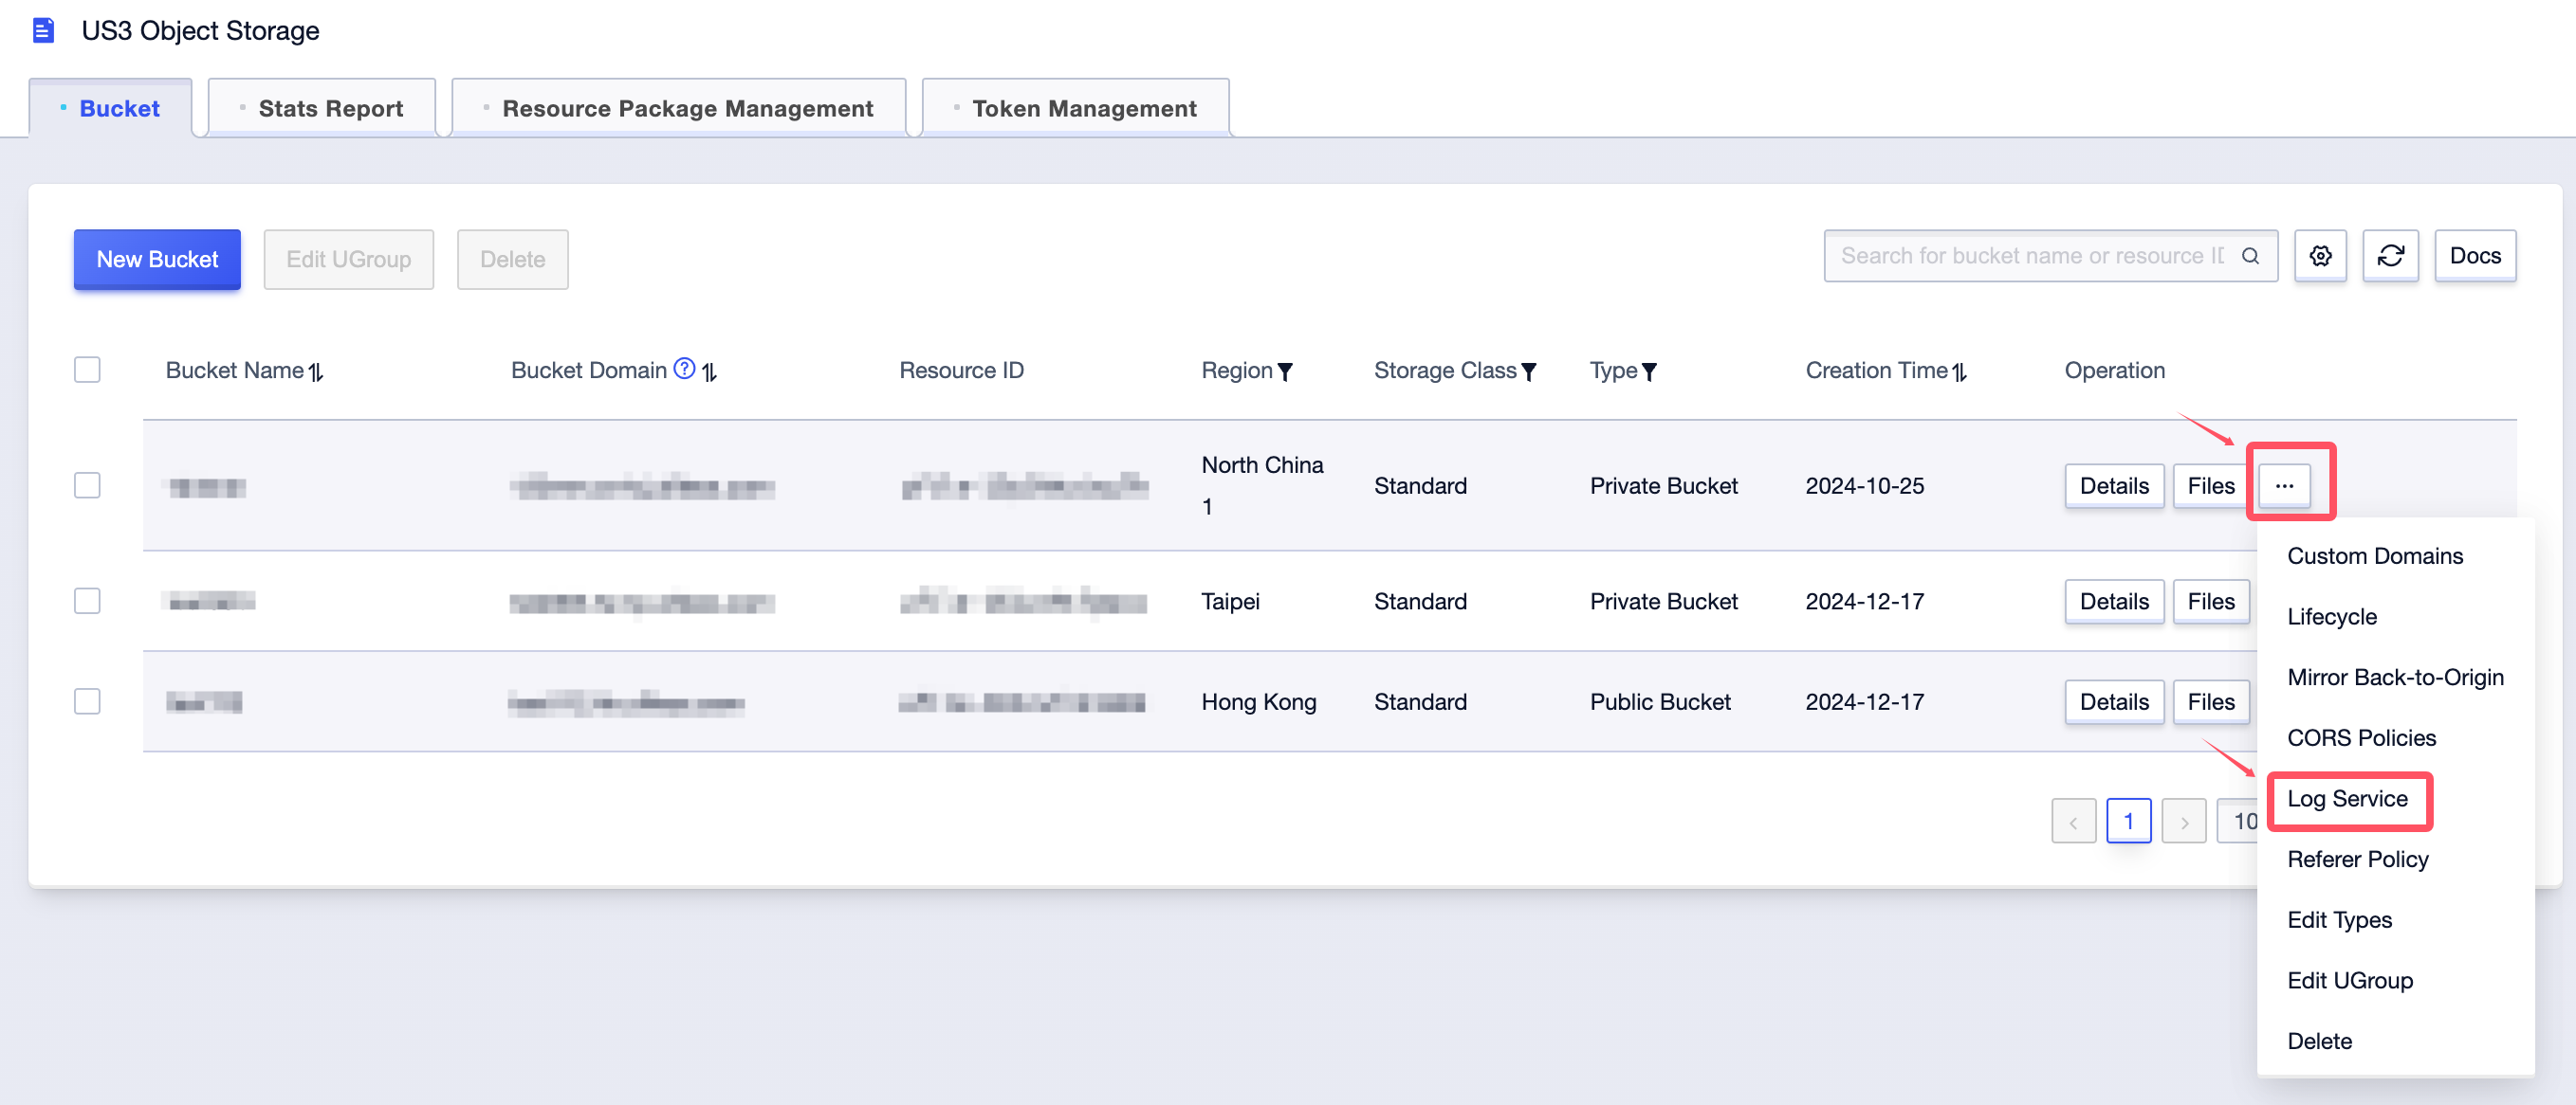This screenshot has height=1105, width=2576.
Task: Select Mirror Back-to-Origin menu entry
Action: [2395, 678]
